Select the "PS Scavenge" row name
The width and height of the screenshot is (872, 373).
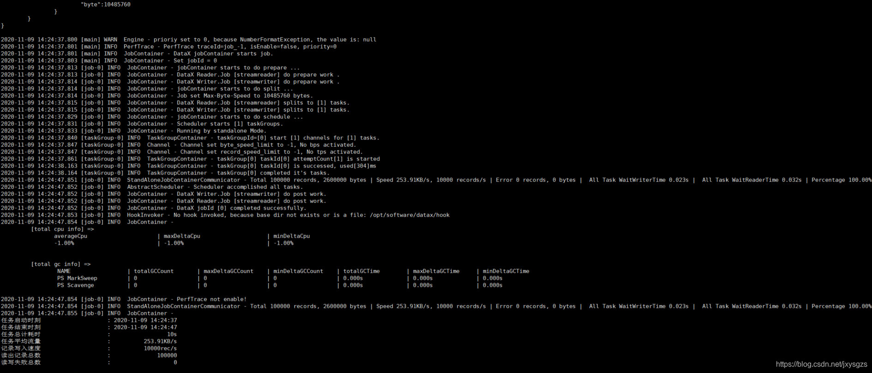(76, 285)
